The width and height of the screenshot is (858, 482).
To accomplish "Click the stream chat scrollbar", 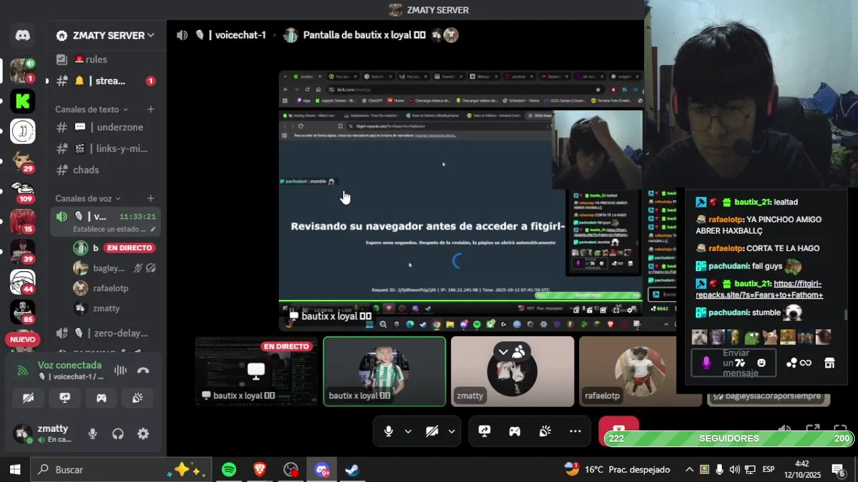I will click(x=846, y=315).
